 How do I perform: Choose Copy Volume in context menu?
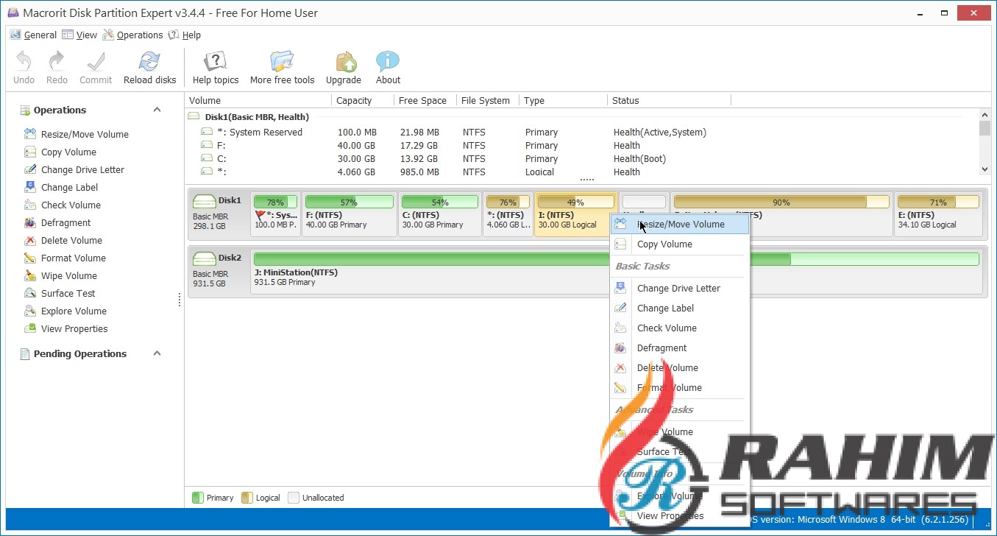pyautogui.click(x=680, y=244)
